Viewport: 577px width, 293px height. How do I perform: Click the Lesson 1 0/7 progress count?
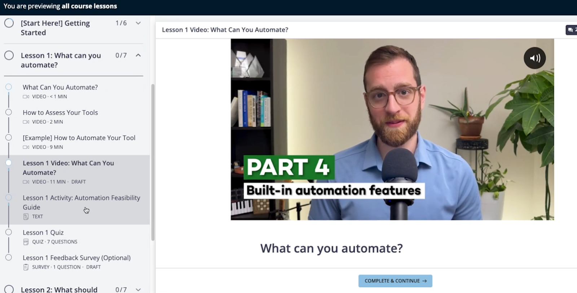click(x=121, y=55)
